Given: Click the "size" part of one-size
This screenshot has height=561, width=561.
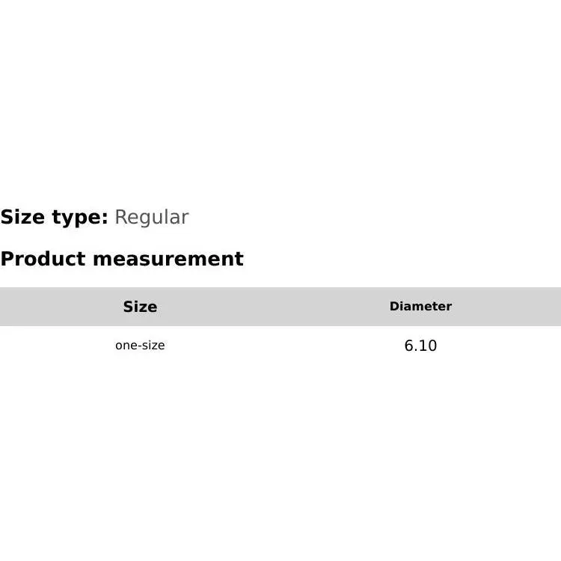Looking at the screenshot, I should pos(153,346).
